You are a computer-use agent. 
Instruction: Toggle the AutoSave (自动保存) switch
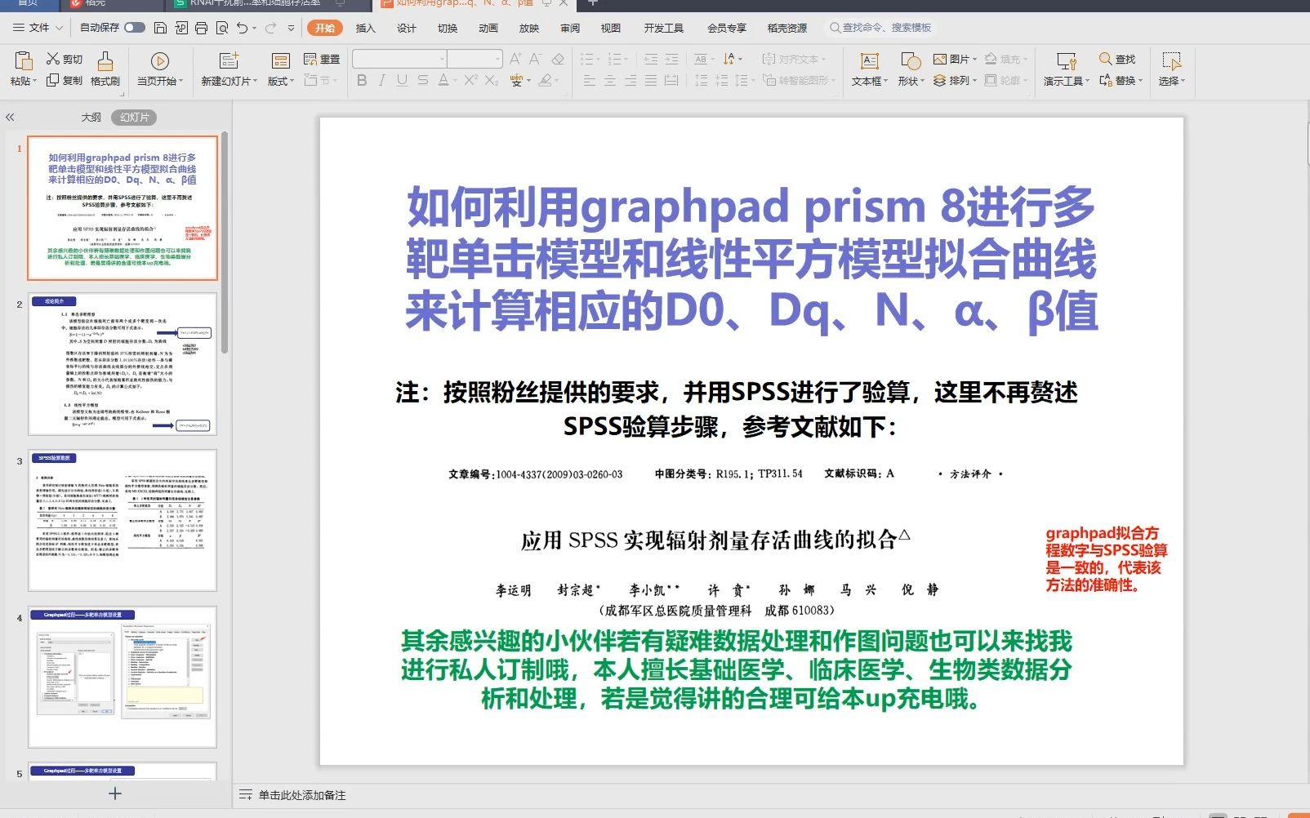[135, 28]
